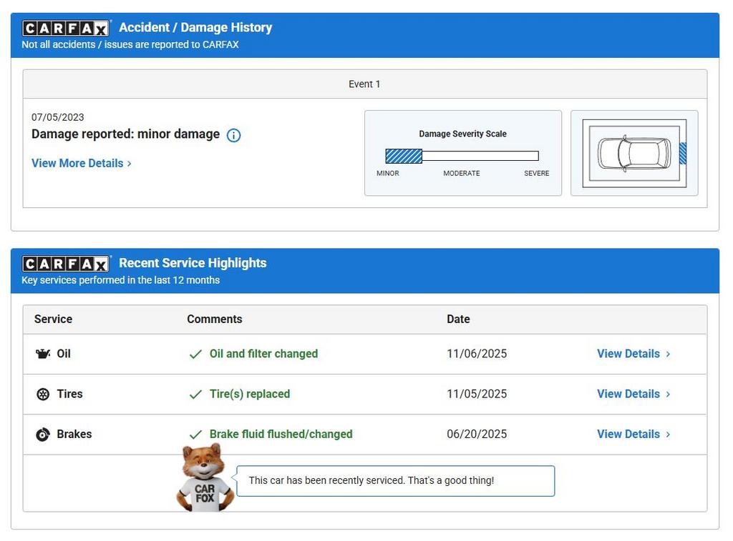733x541 pixels.
Task: Expand View Details for Tires service
Action: (633, 394)
